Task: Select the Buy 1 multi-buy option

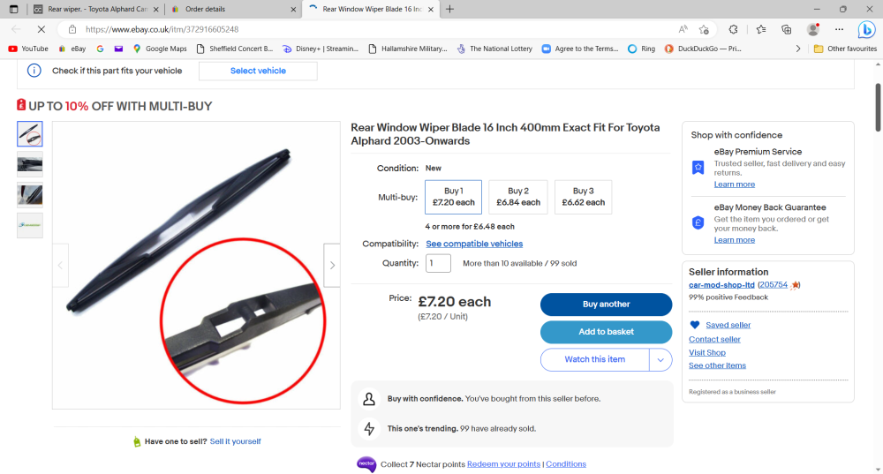Action: pos(453,197)
